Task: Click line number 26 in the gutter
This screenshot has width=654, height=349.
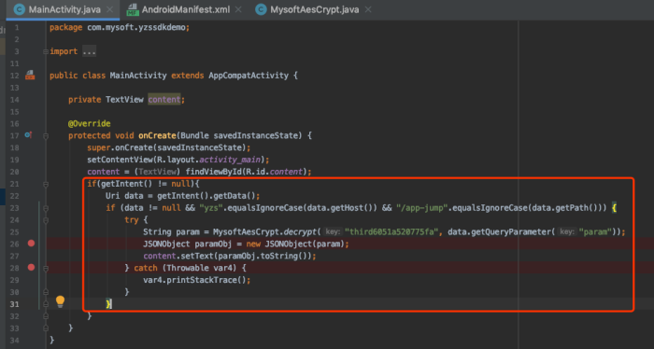Action: point(14,244)
